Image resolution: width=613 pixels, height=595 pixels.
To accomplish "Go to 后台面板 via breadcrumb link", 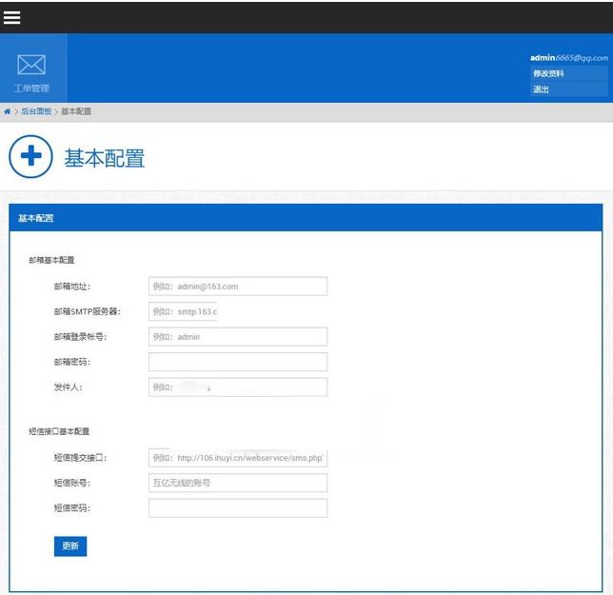I will click(x=36, y=112).
